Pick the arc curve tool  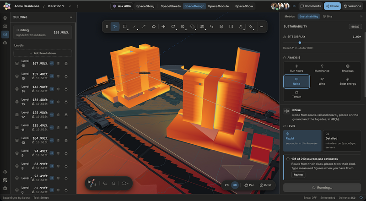[144, 27]
